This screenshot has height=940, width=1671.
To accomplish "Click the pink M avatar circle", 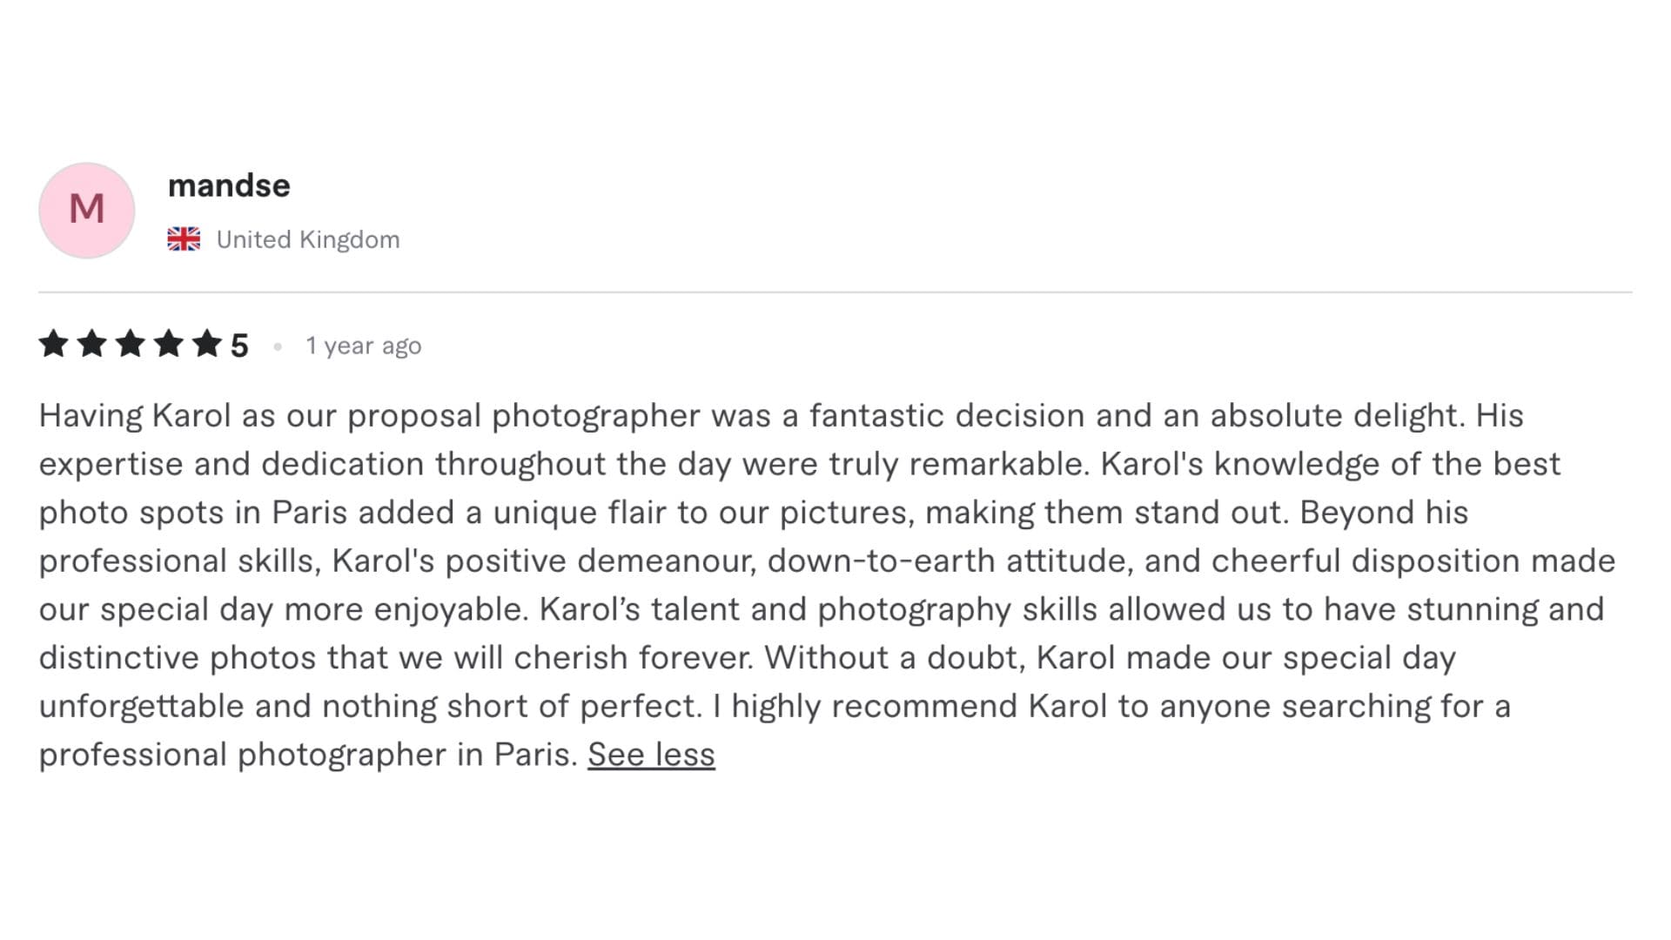I will (x=87, y=210).
